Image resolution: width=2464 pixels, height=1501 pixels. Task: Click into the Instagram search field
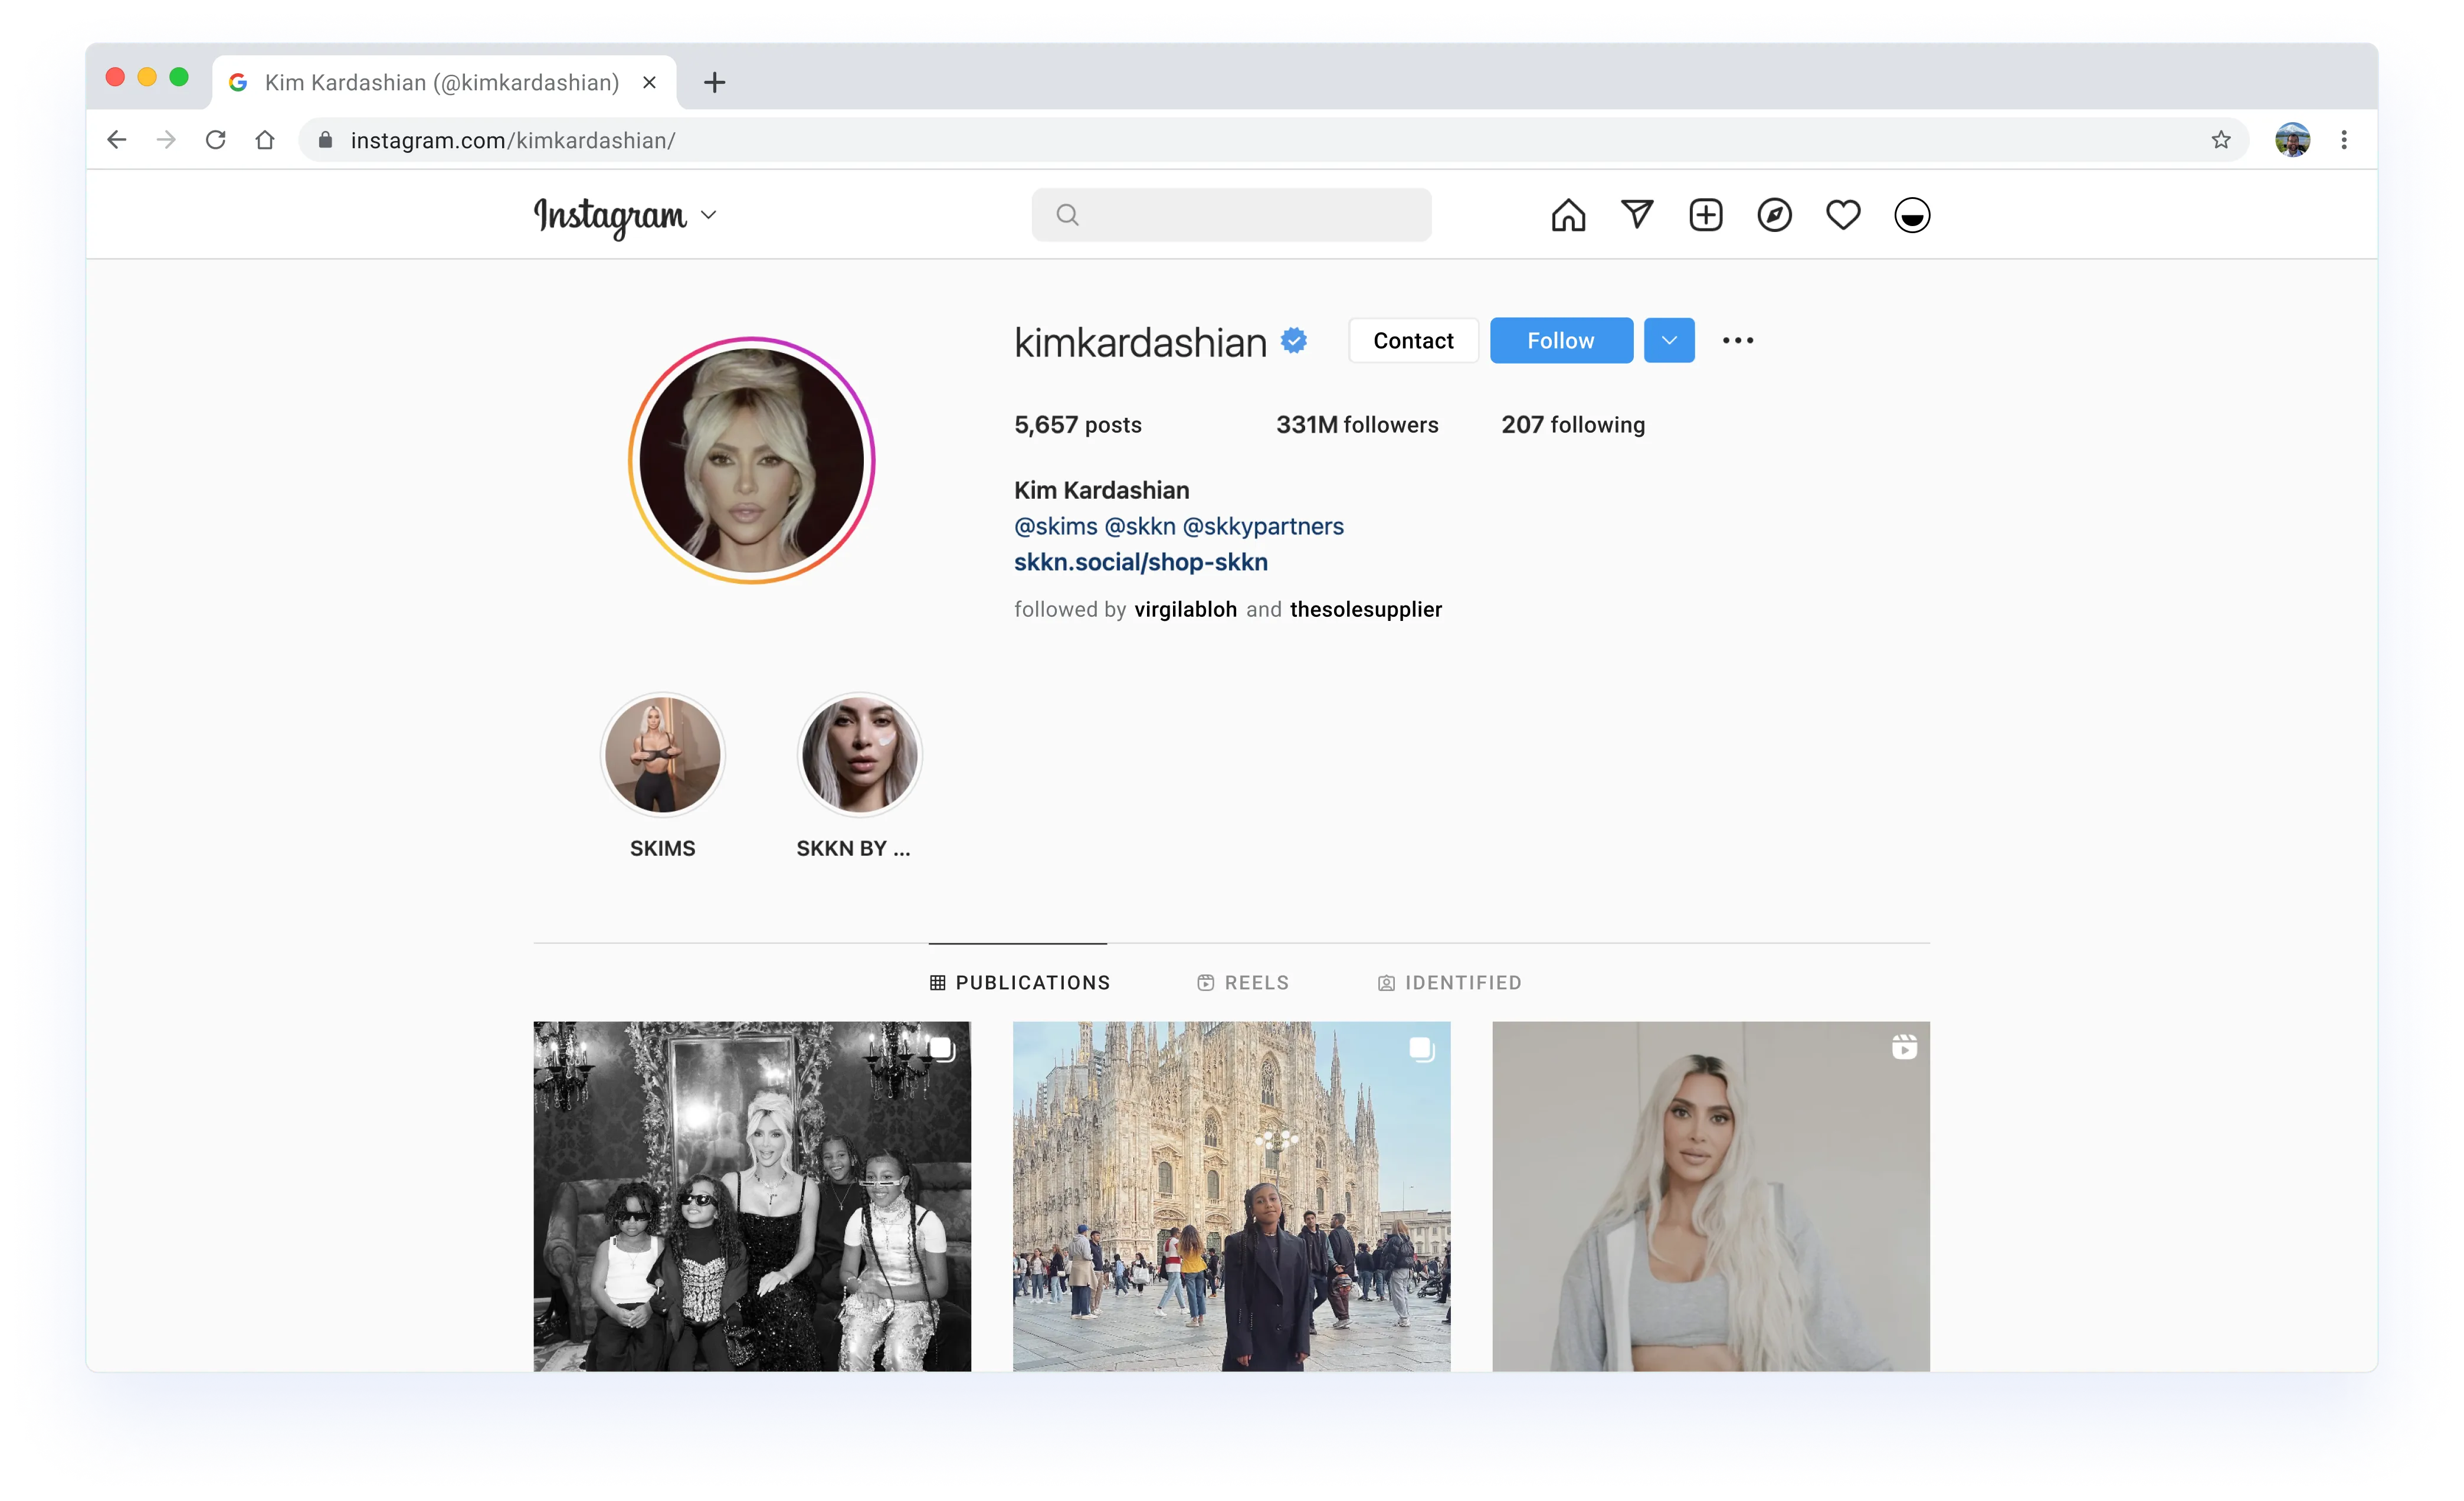[1231, 214]
